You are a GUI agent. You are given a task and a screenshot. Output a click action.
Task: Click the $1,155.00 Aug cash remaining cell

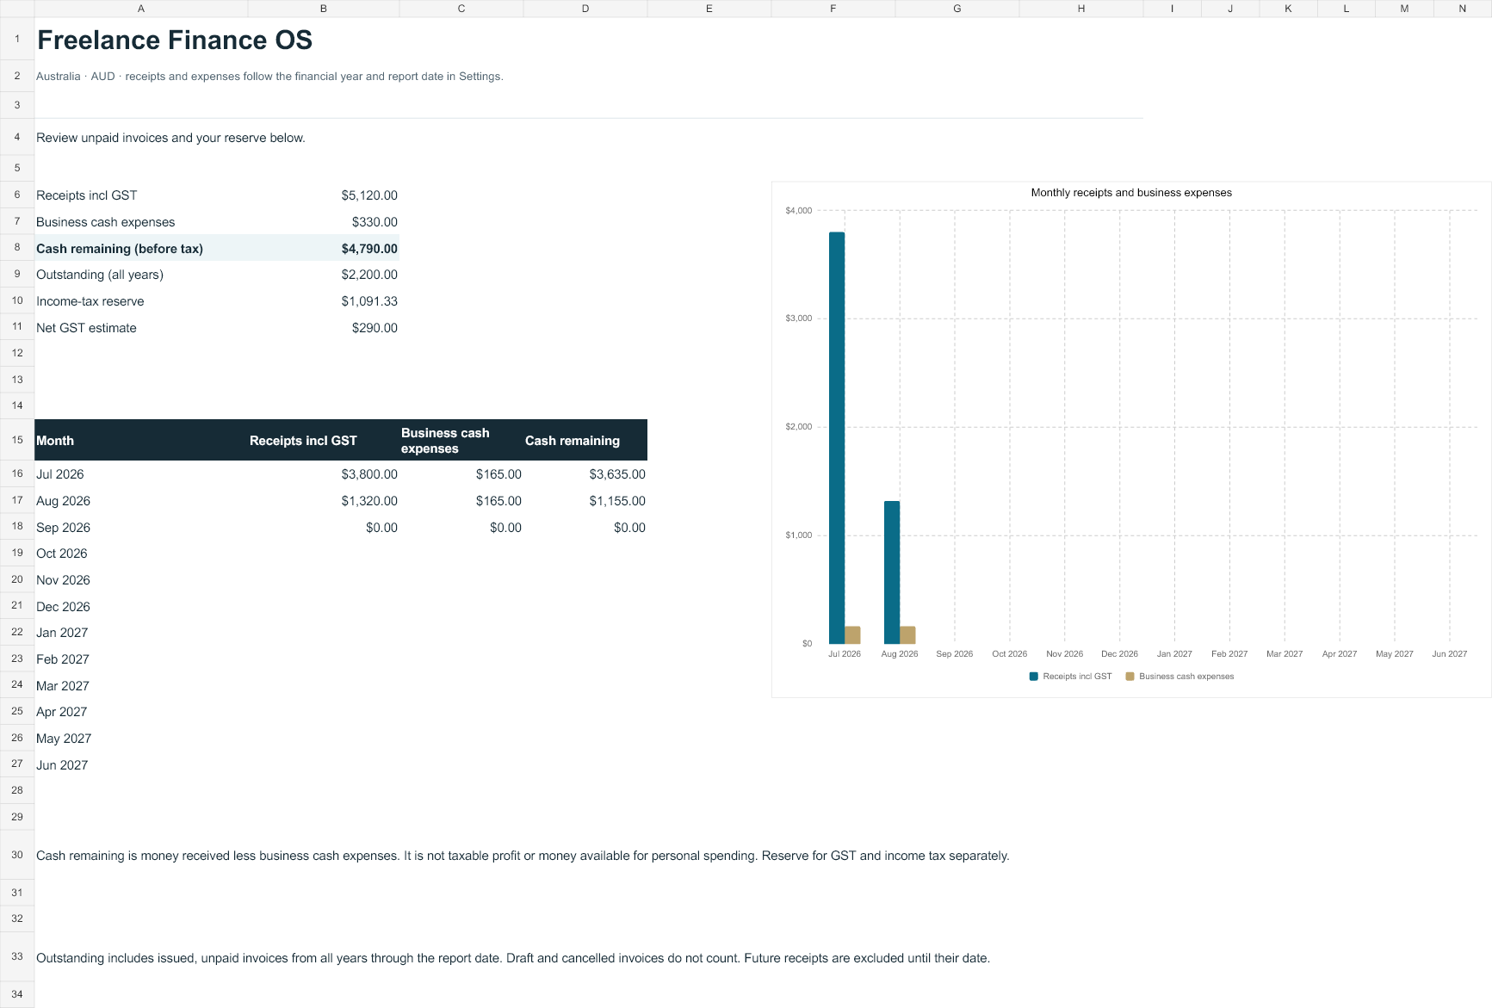point(617,501)
